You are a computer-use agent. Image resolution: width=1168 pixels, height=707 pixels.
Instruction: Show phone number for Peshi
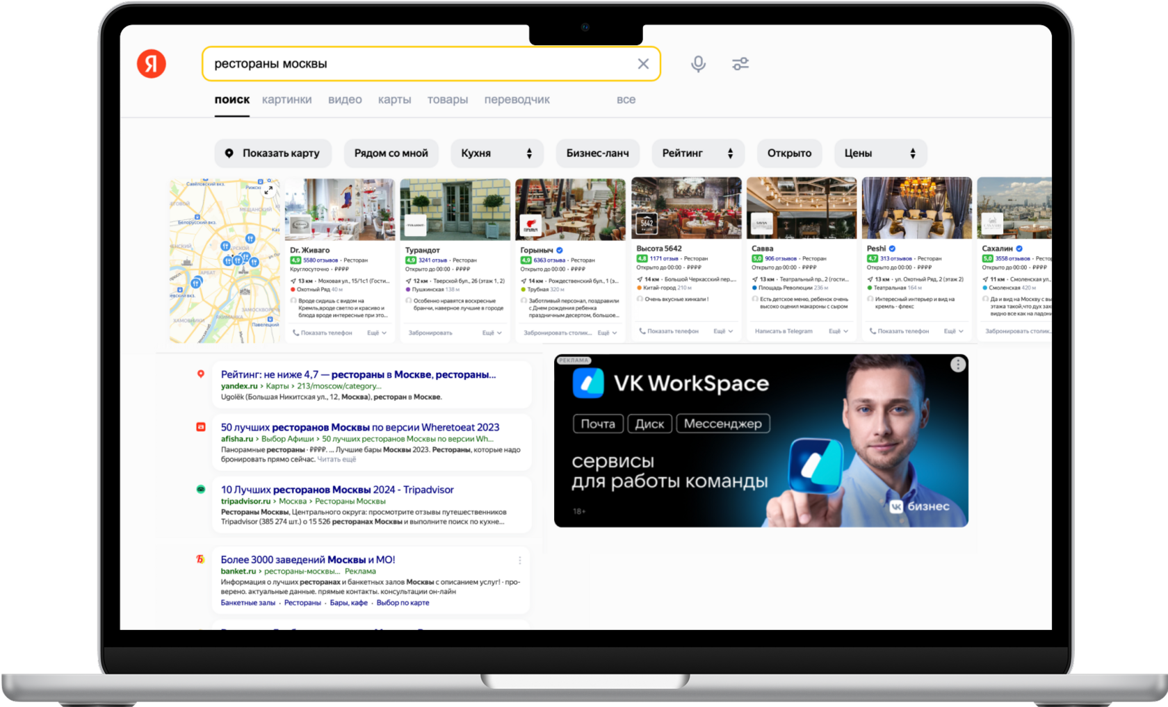pyautogui.click(x=900, y=331)
